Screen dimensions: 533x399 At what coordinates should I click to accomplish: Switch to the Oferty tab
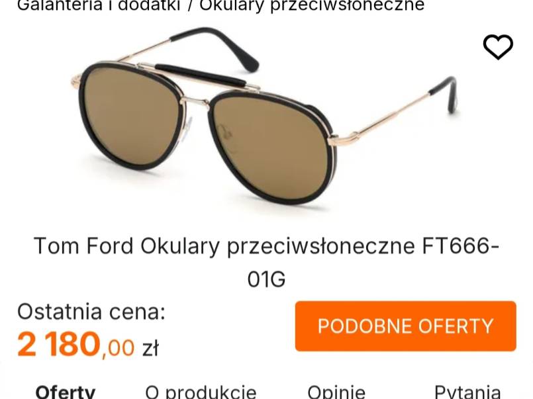[x=66, y=392]
